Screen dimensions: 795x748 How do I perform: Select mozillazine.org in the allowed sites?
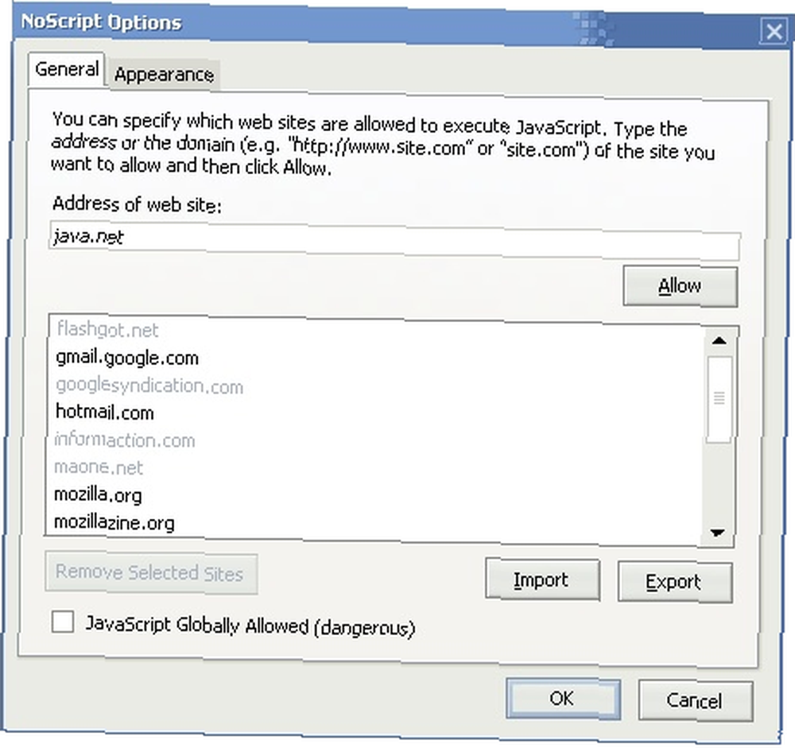[114, 522]
